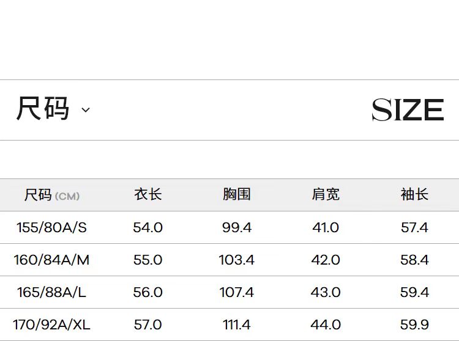Click the 胸围 column header
Viewport: 459px width, 341px height.
(x=237, y=195)
